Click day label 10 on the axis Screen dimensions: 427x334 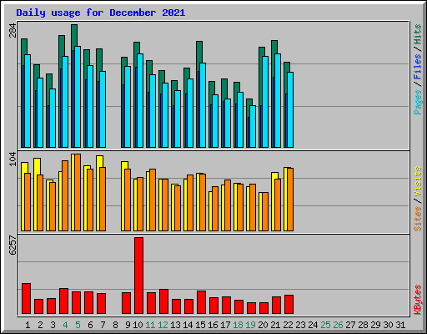pyautogui.click(x=138, y=325)
